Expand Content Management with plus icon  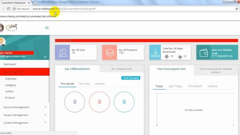pyautogui.click(x=45, y=123)
